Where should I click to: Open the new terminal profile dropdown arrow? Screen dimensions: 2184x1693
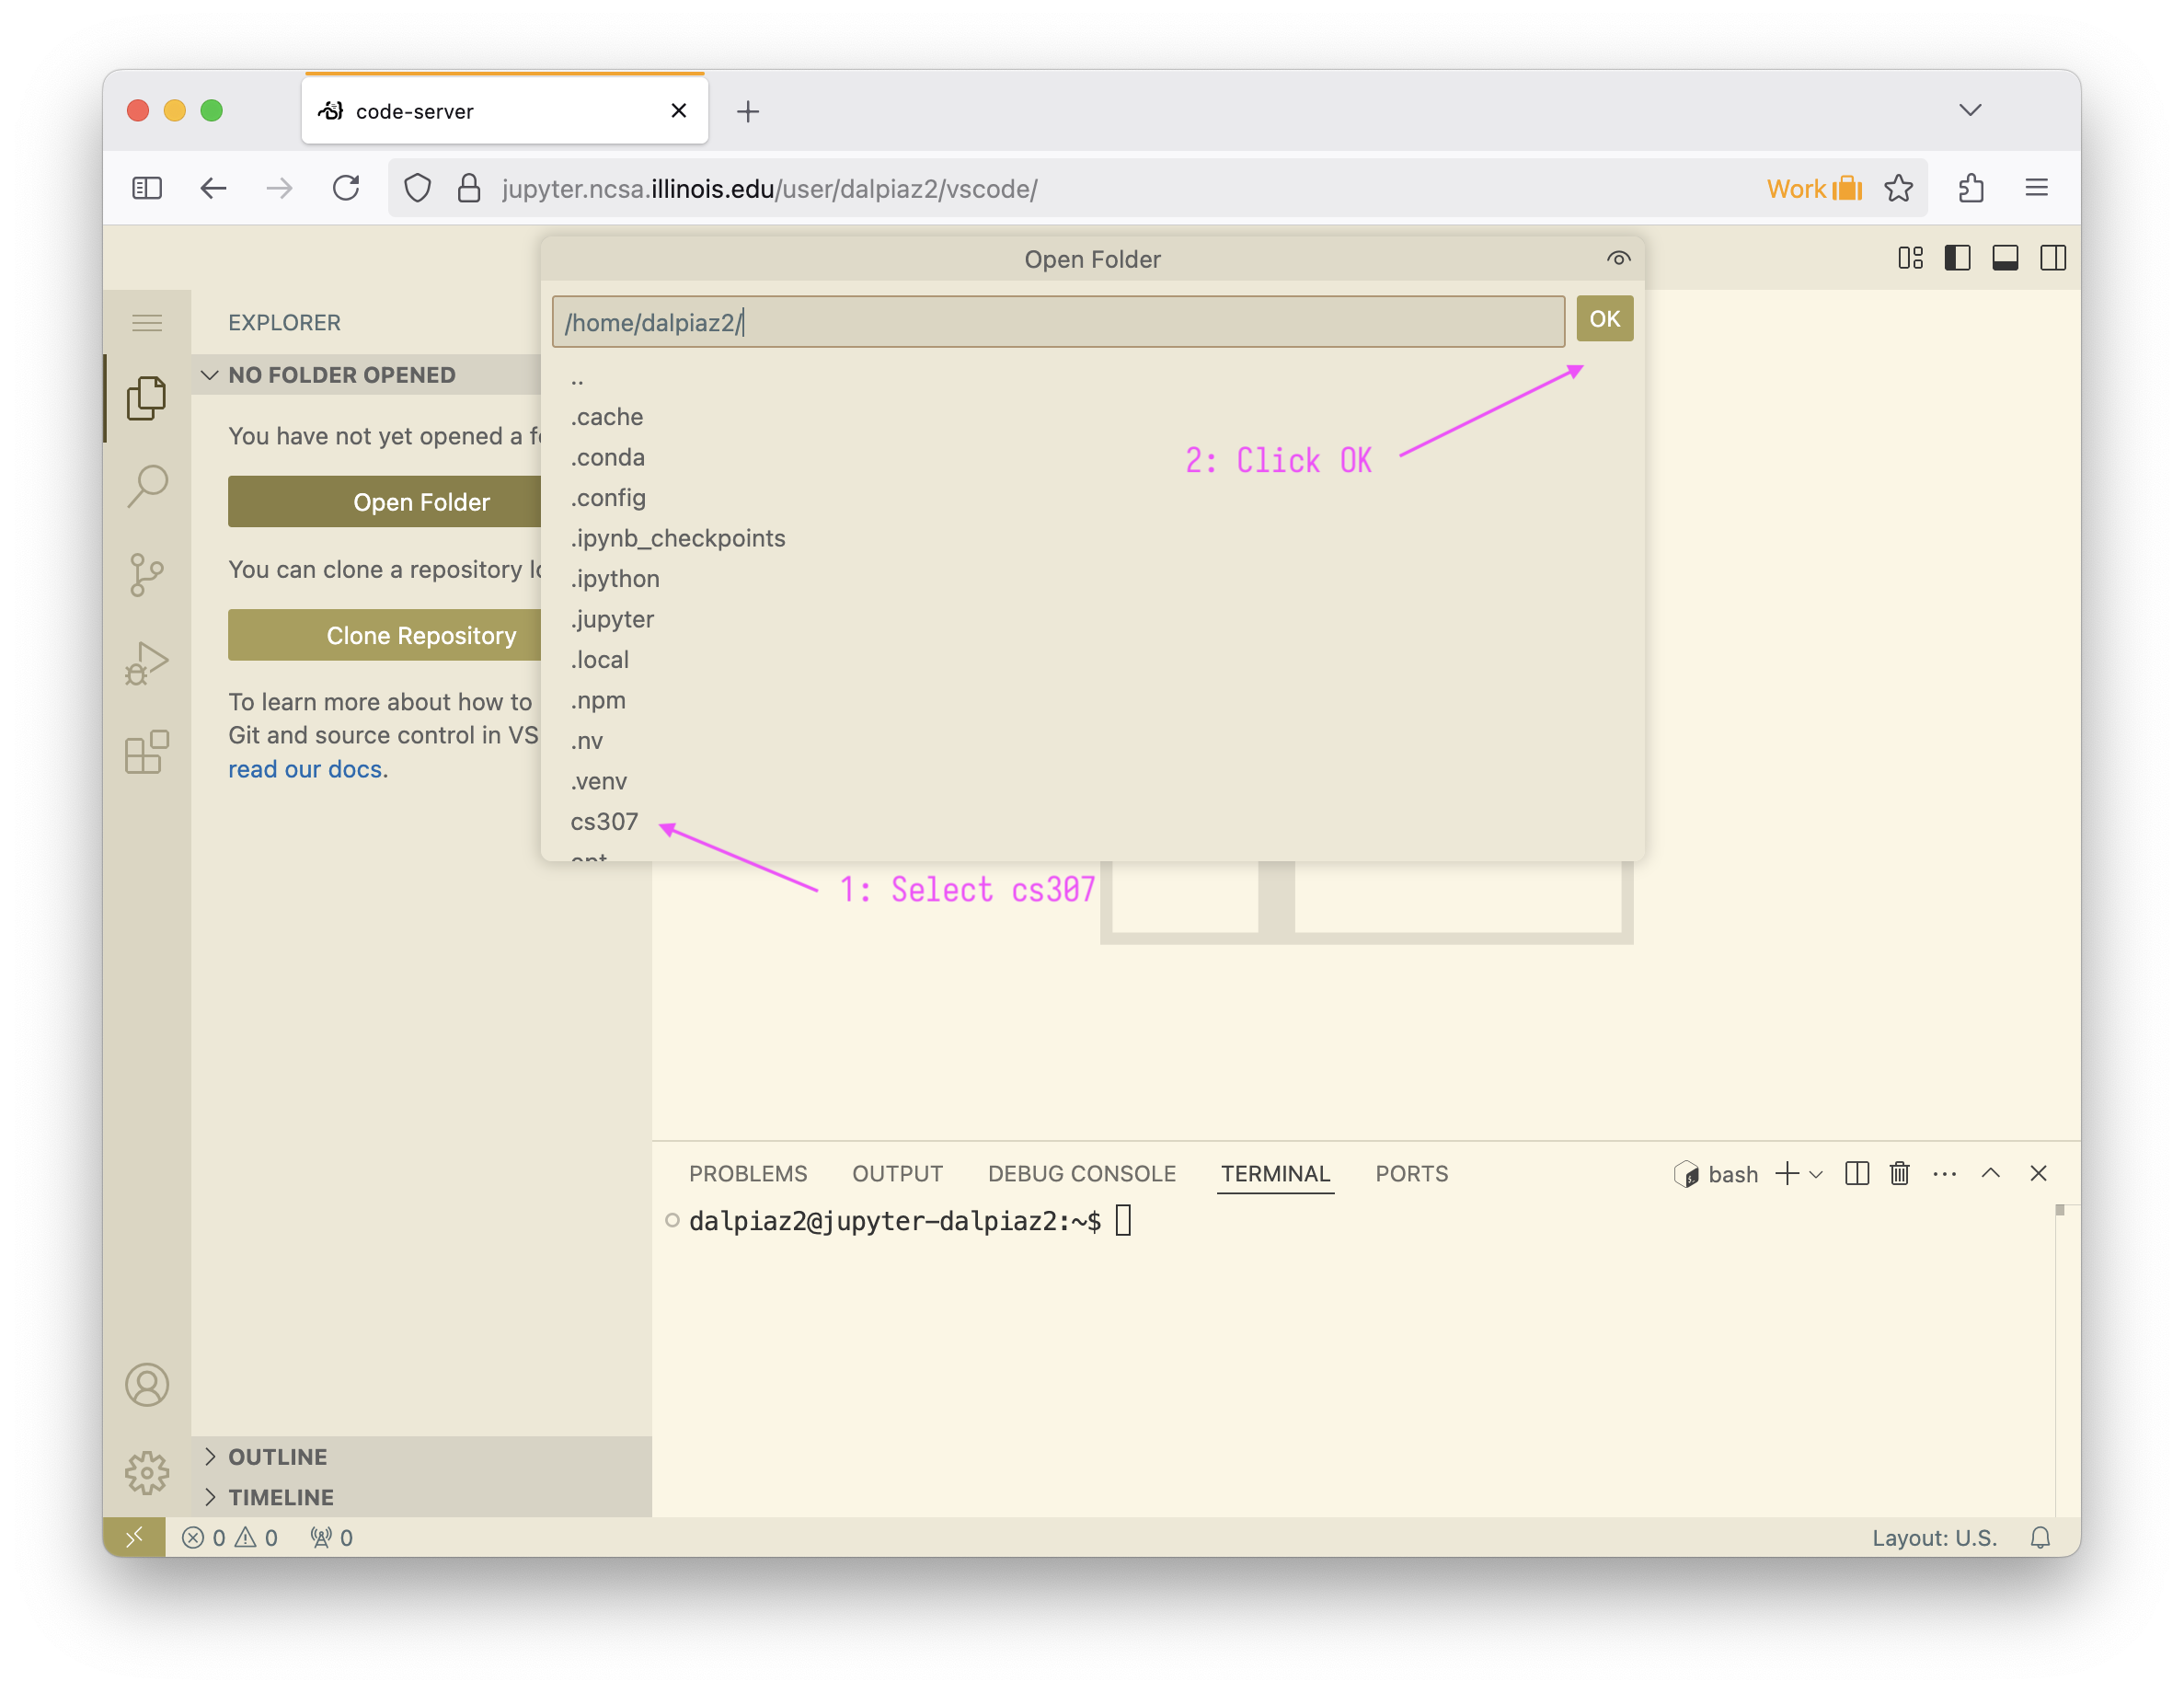pyautogui.click(x=1816, y=1174)
